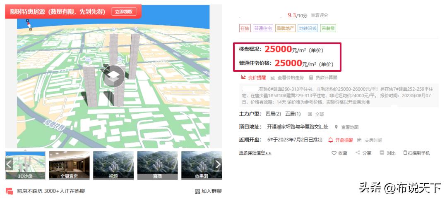Click the 普通住宅 tag
Screen dimensions: 447x199
point(263,28)
